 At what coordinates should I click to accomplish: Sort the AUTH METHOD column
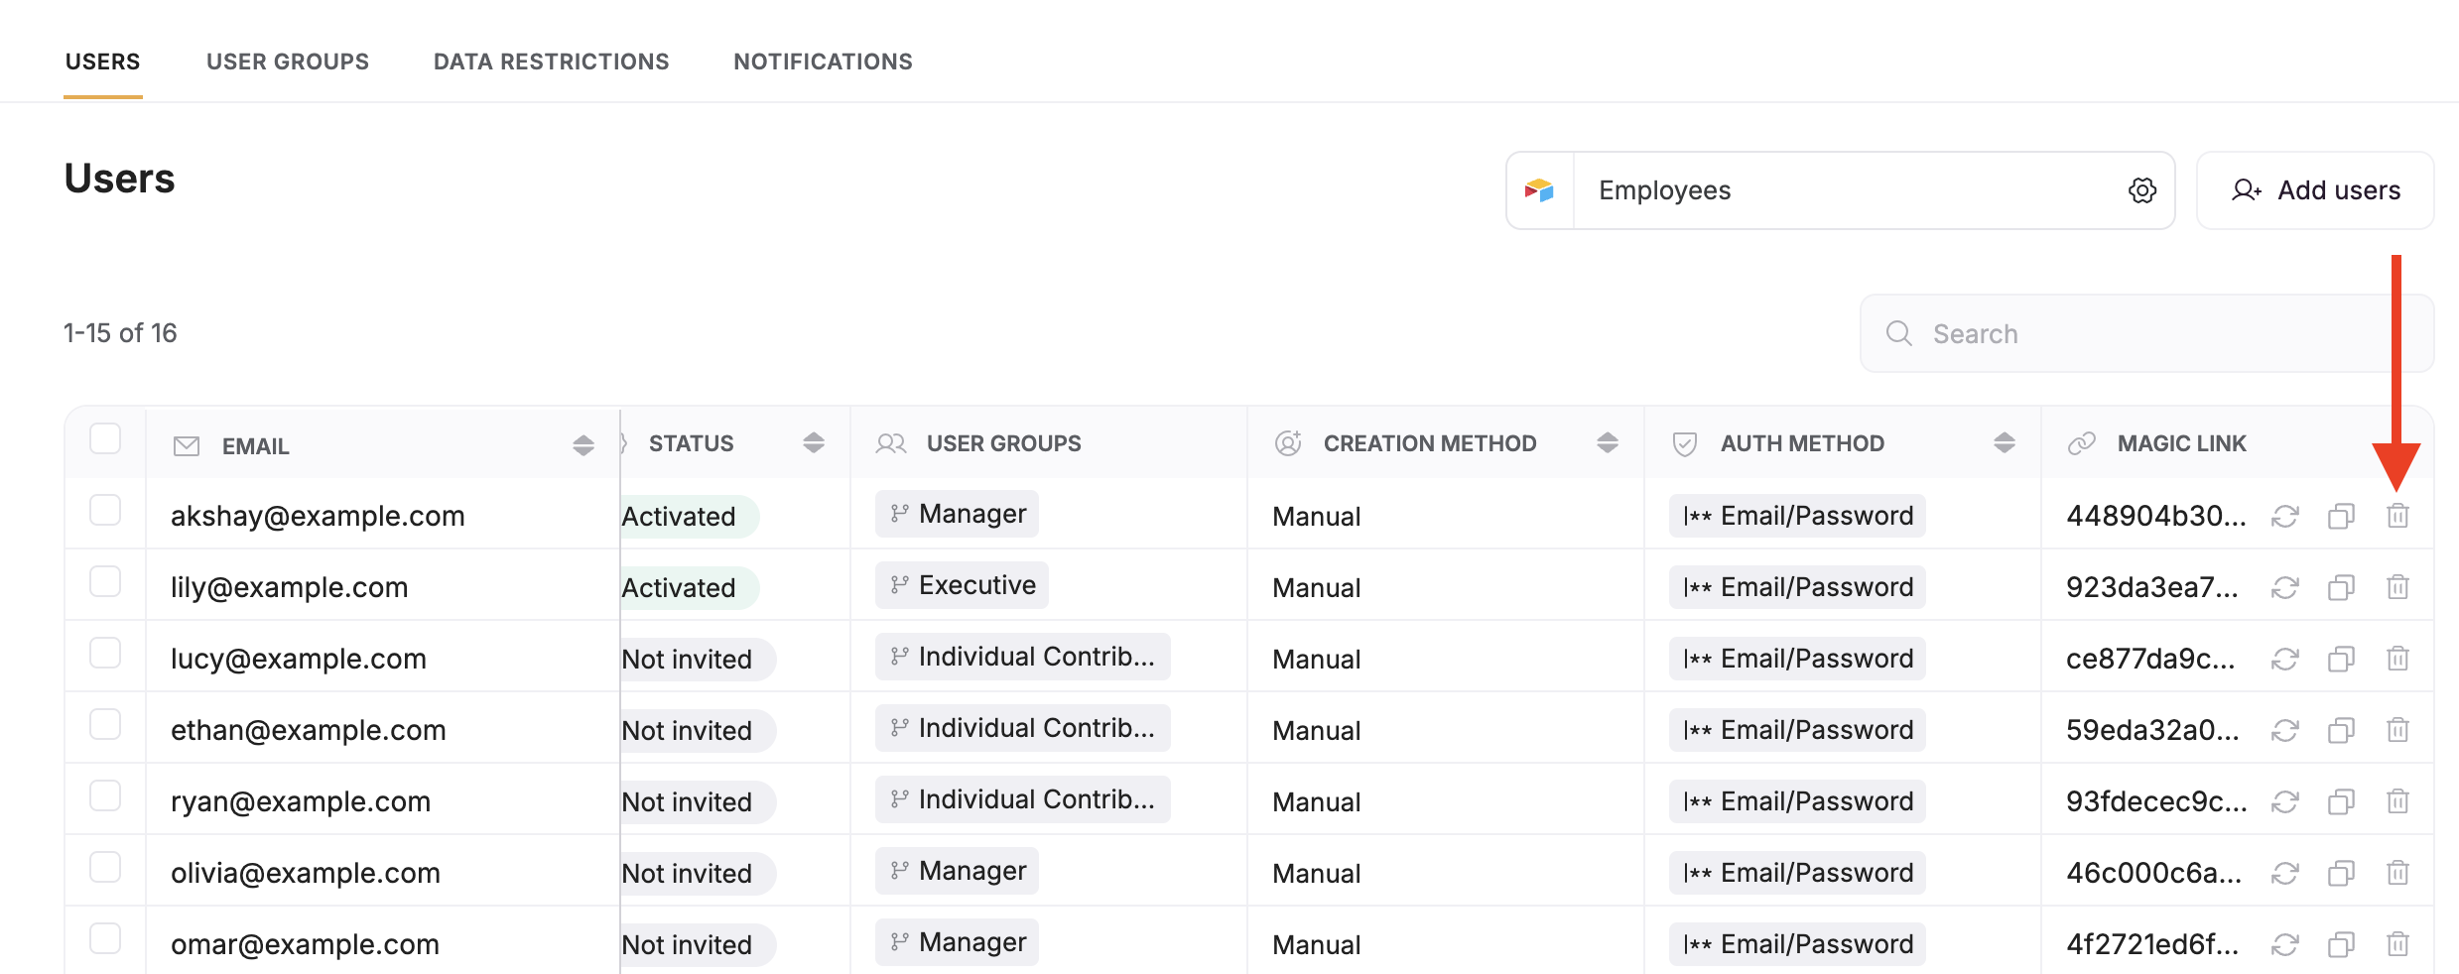click(2005, 442)
